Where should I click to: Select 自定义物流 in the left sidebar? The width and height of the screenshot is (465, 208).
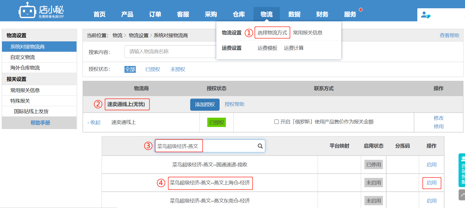coord(39,57)
